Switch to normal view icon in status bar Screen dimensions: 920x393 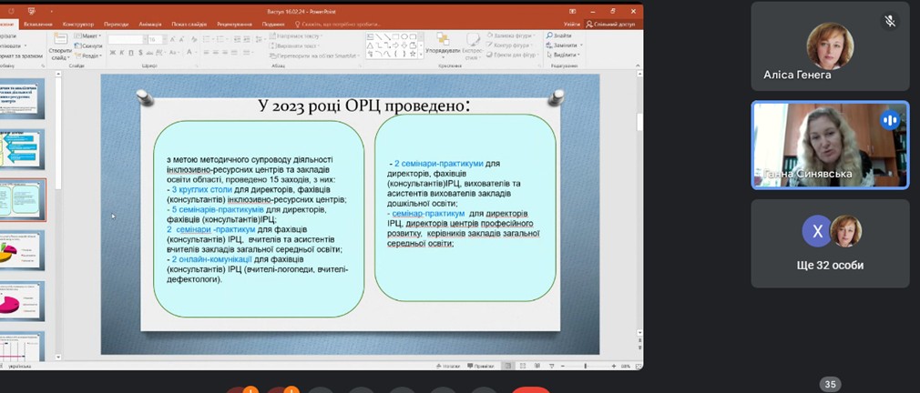click(x=508, y=366)
